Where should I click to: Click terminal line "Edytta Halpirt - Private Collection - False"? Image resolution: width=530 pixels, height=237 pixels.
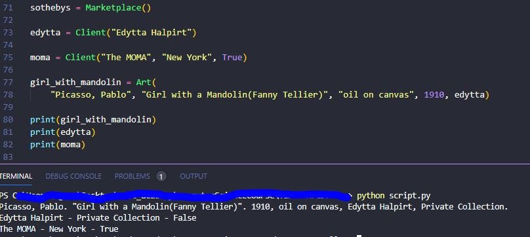pos(98,218)
